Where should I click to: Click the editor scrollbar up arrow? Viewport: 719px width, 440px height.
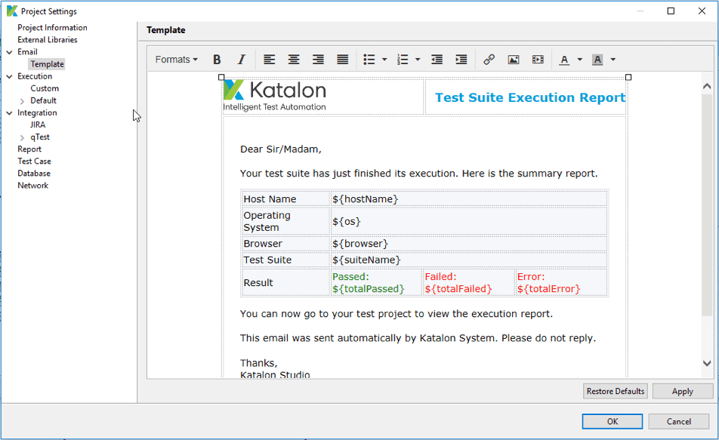pyautogui.click(x=707, y=86)
